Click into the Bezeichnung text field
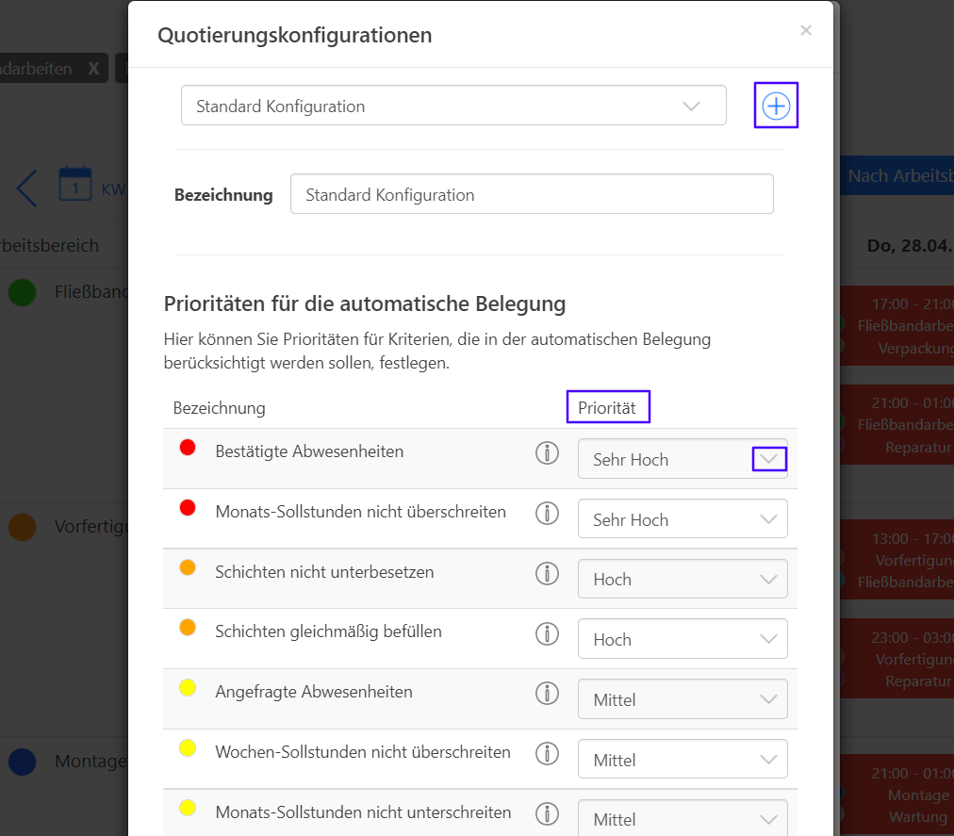The width and height of the screenshot is (954, 836). 532,194
